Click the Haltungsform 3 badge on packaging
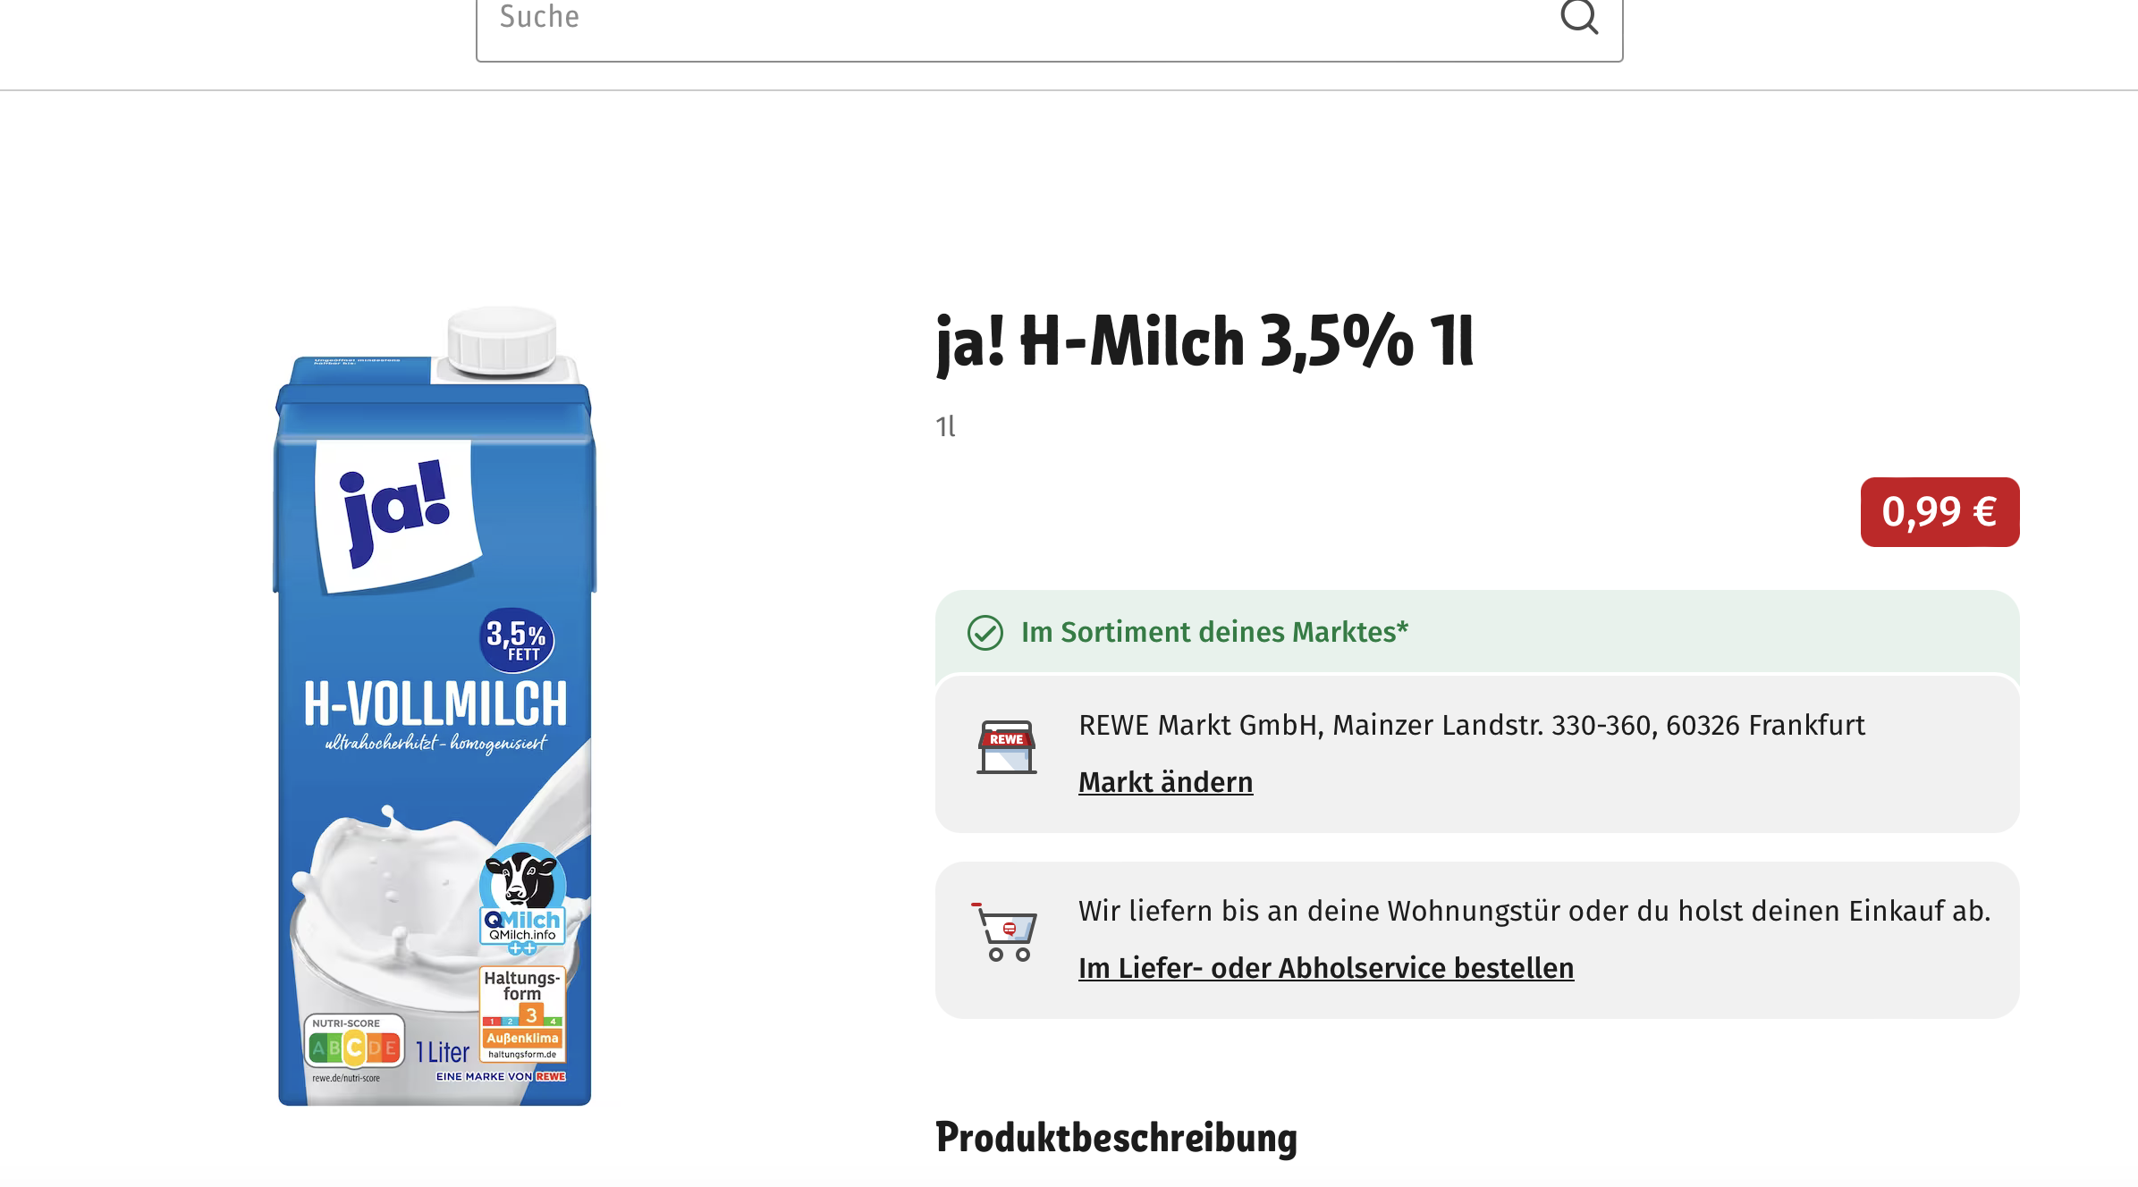The width and height of the screenshot is (2138, 1187). point(522,1014)
